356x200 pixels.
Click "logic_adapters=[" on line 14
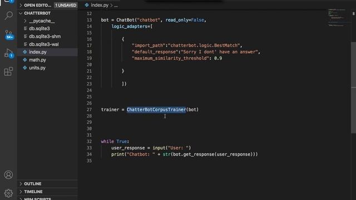coord(132,26)
